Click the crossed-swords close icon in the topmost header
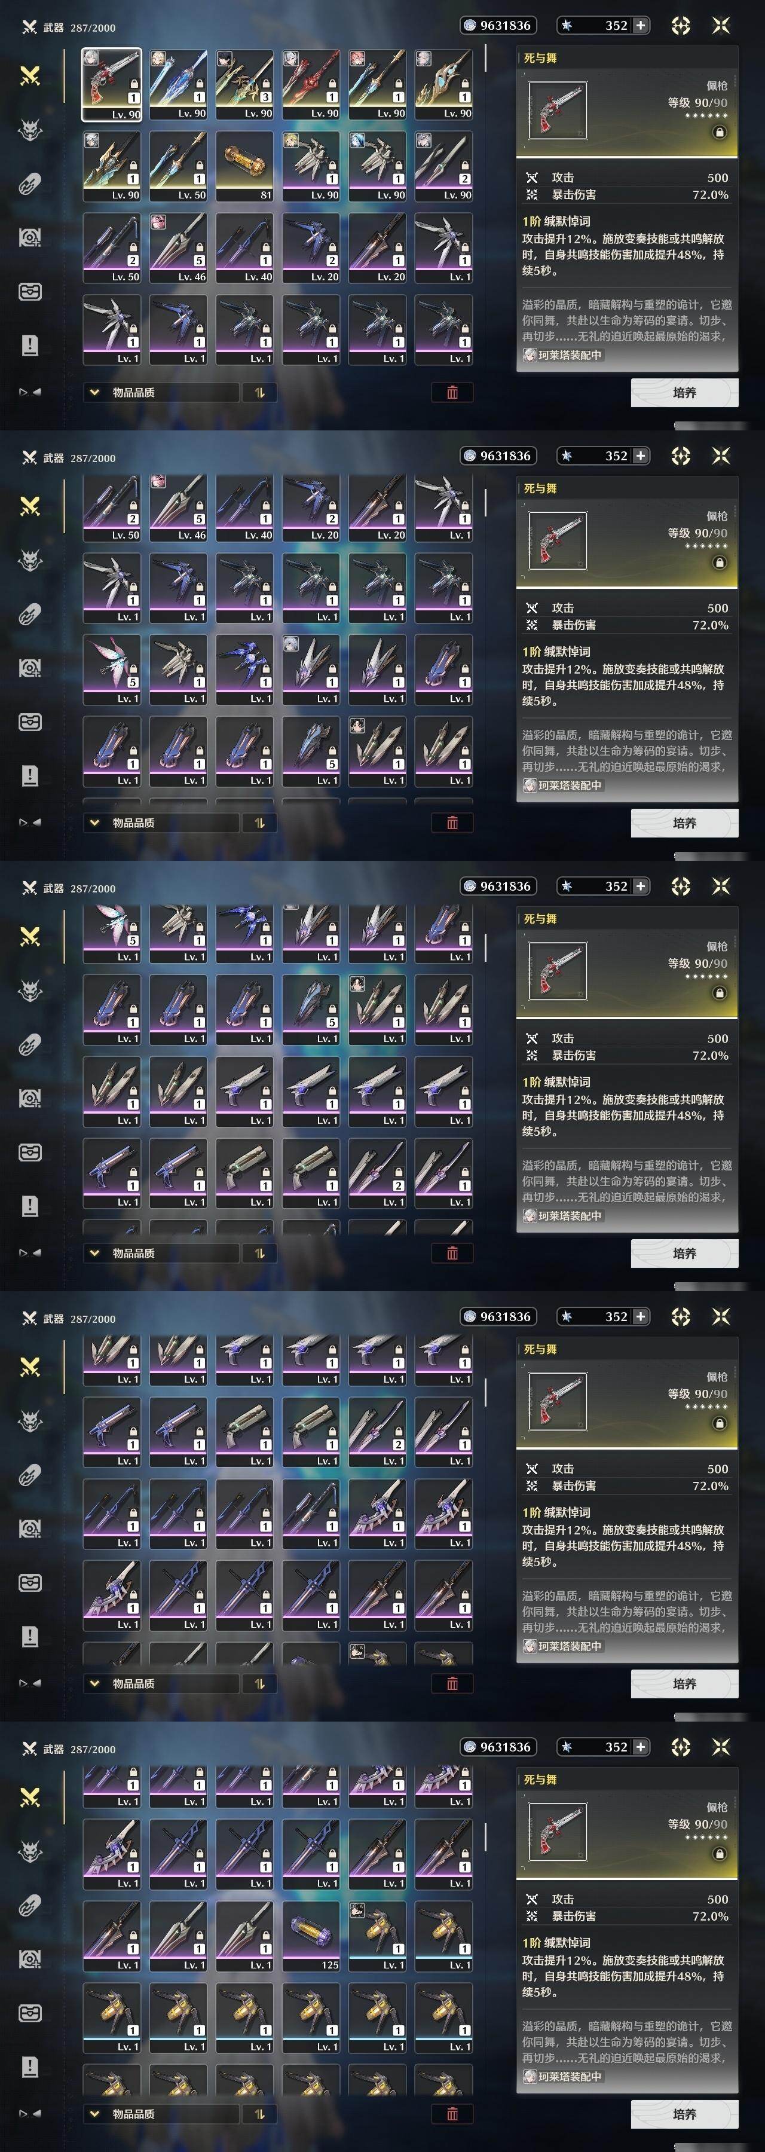The image size is (765, 2152). 721,26
